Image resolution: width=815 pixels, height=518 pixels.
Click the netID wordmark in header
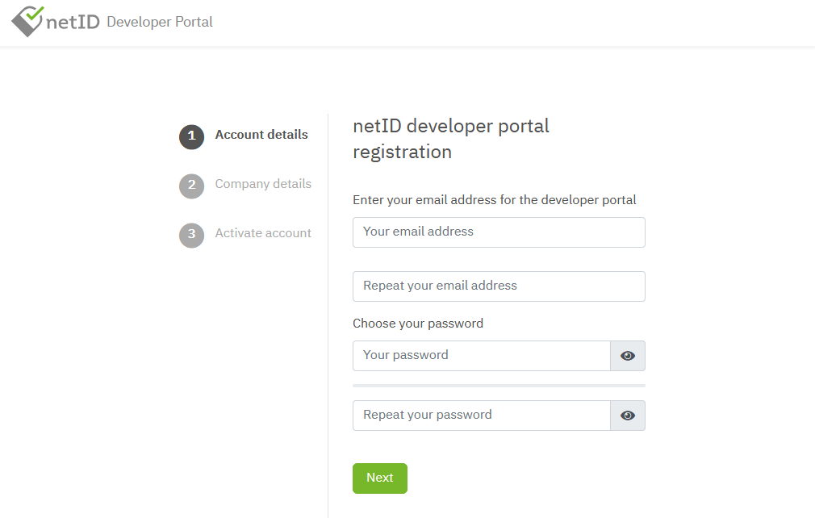pos(73,23)
